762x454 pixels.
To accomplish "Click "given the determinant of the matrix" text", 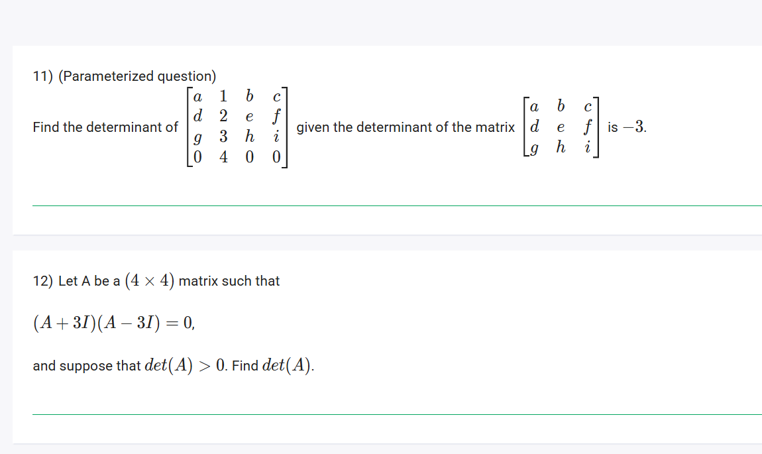I will coord(406,127).
